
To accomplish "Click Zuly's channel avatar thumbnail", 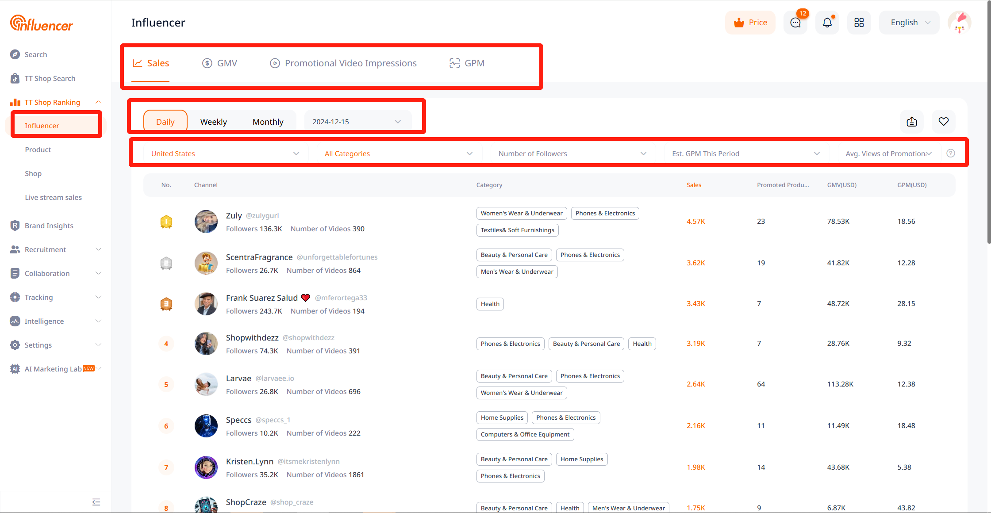I will [x=206, y=222].
